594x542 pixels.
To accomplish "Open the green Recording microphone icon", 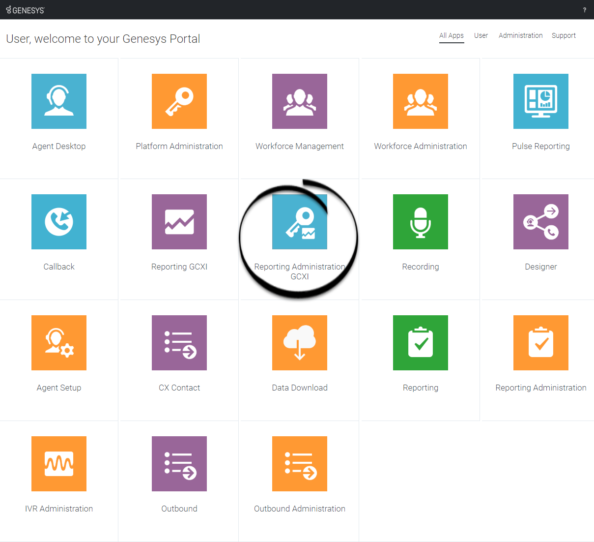I will click(421, 222).
